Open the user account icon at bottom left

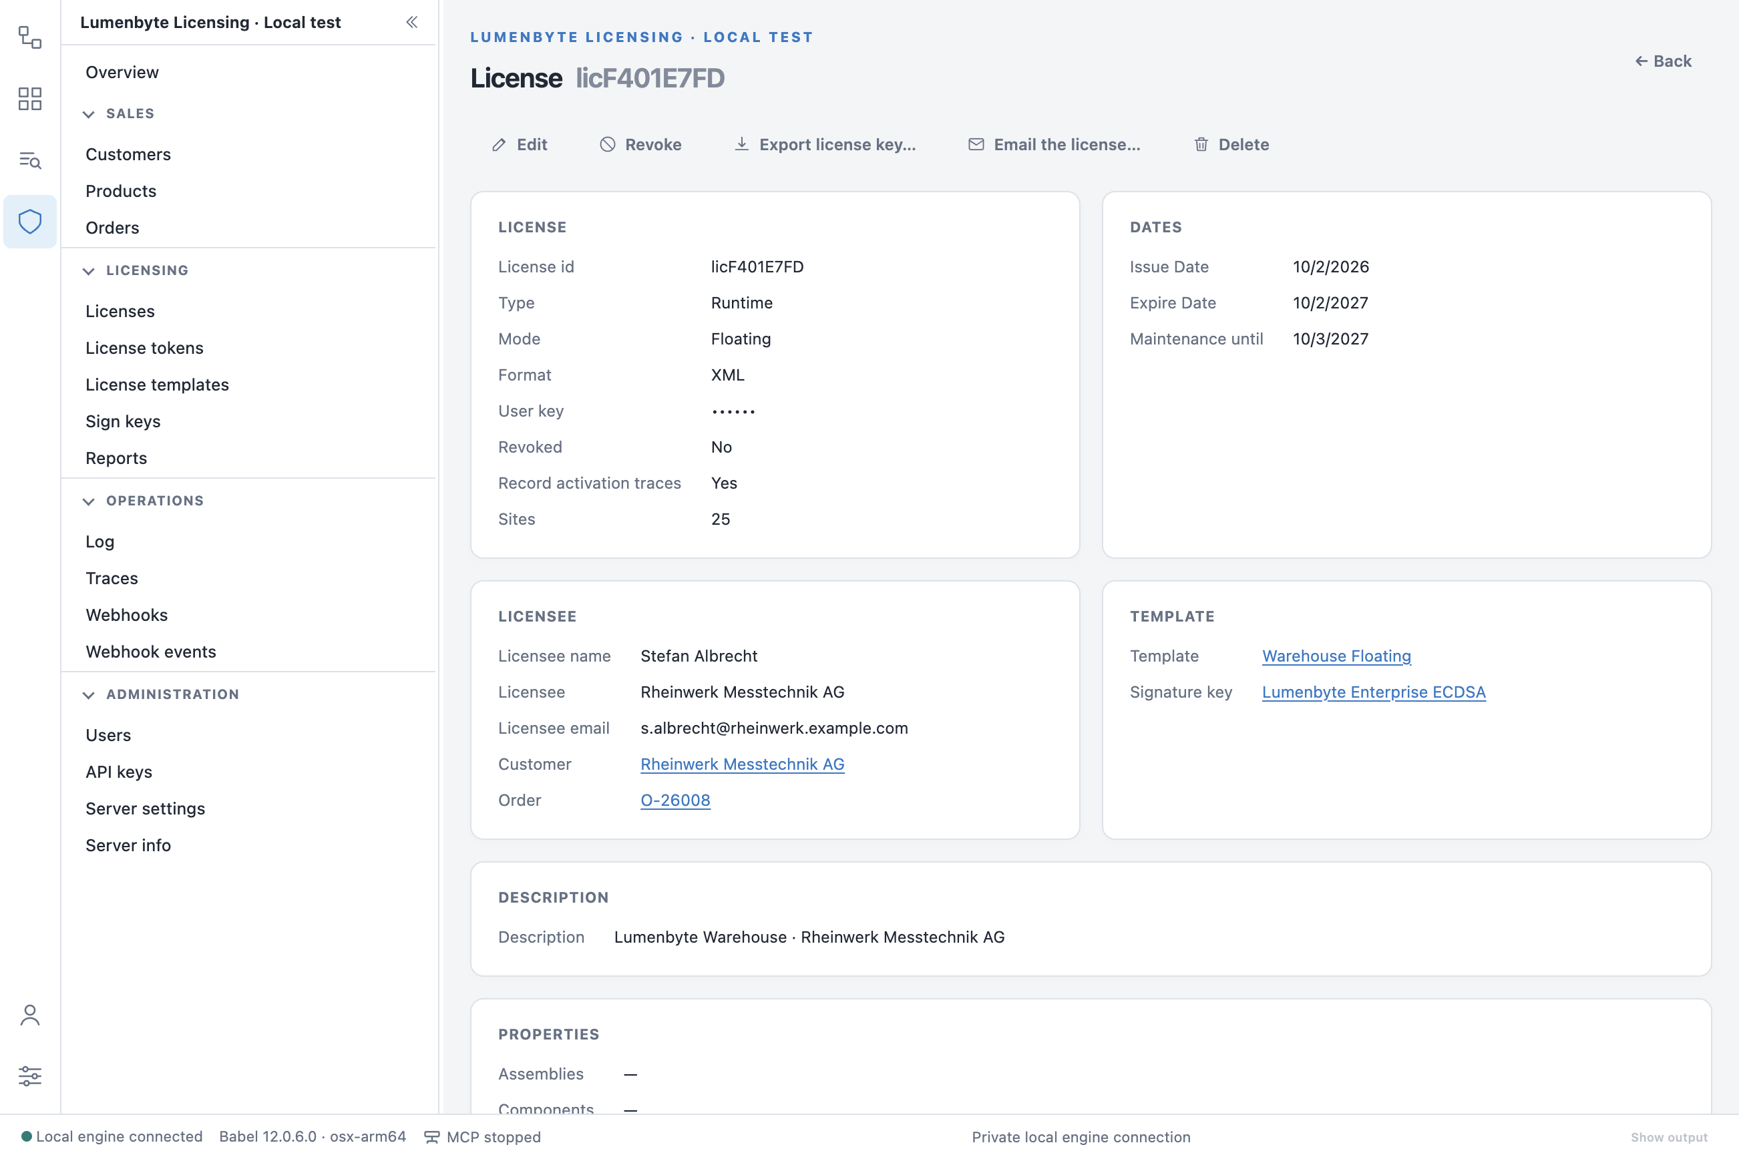tap(29, 1015)
